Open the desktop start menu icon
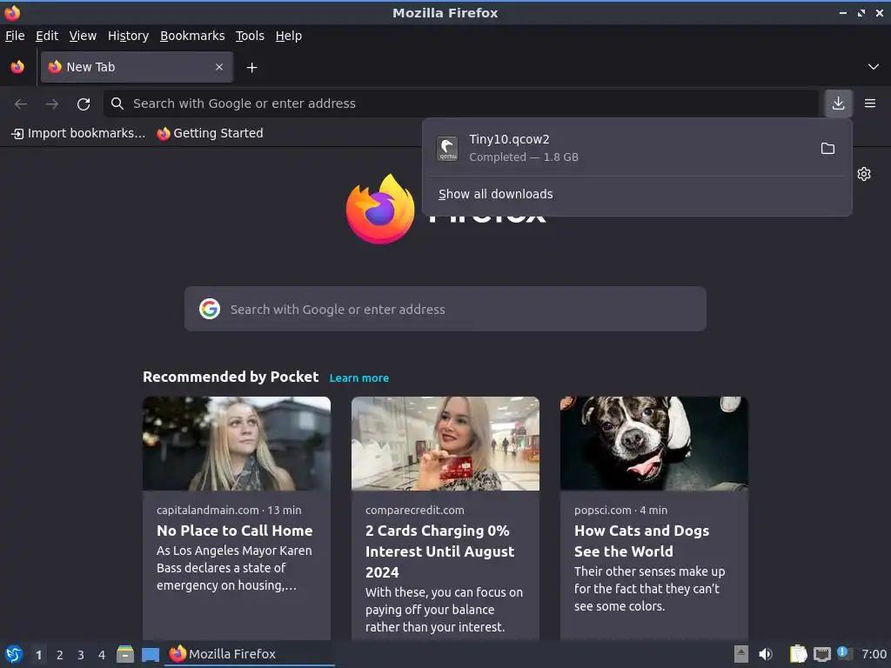Viewport: 891px width, 668px height. (14, 654)
